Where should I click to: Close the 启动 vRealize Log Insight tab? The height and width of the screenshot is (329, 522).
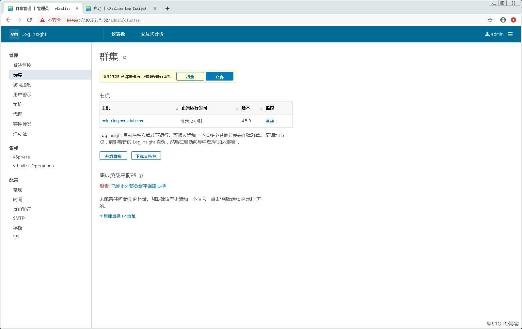155,8
